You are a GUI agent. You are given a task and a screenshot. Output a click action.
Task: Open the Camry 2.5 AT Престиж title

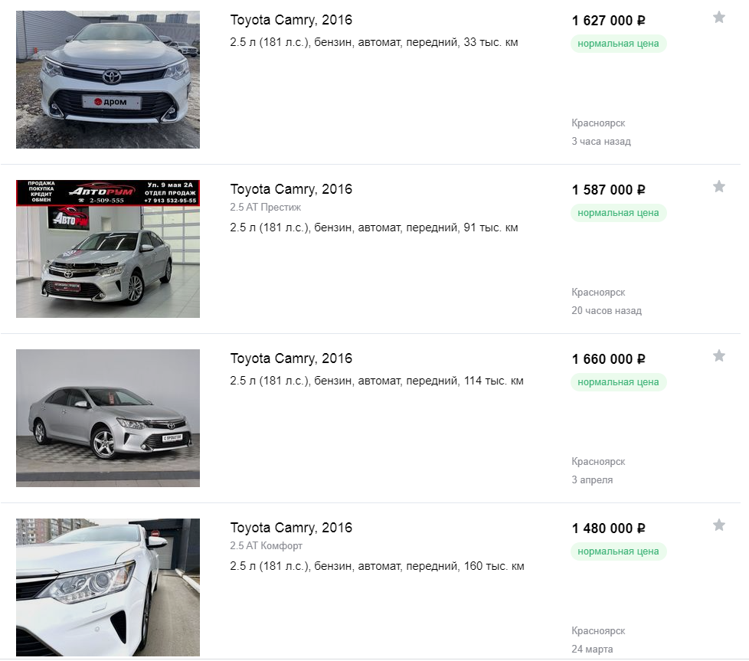point(291,189)
